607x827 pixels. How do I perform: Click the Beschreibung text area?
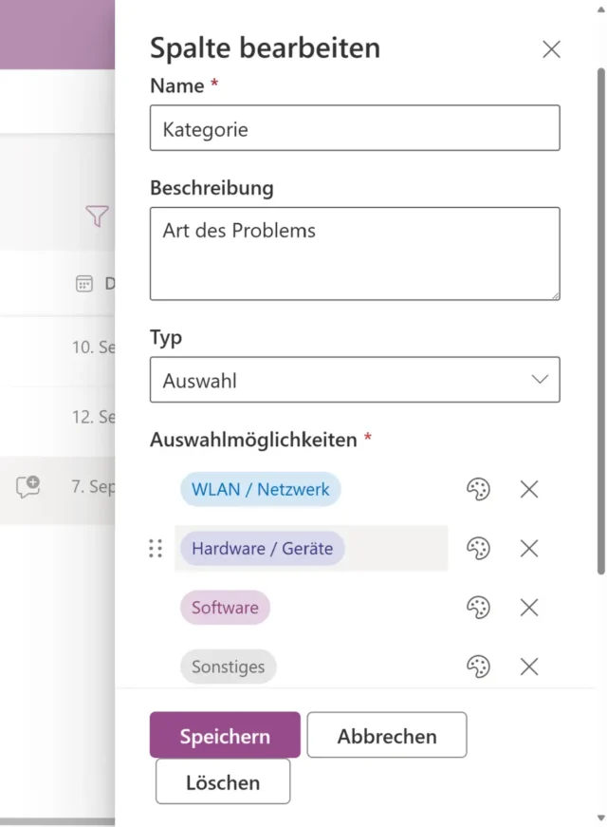[355, 254]
